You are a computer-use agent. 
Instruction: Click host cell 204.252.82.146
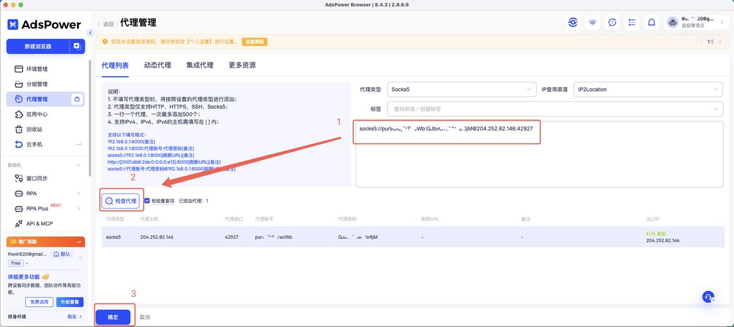[157, 237]
